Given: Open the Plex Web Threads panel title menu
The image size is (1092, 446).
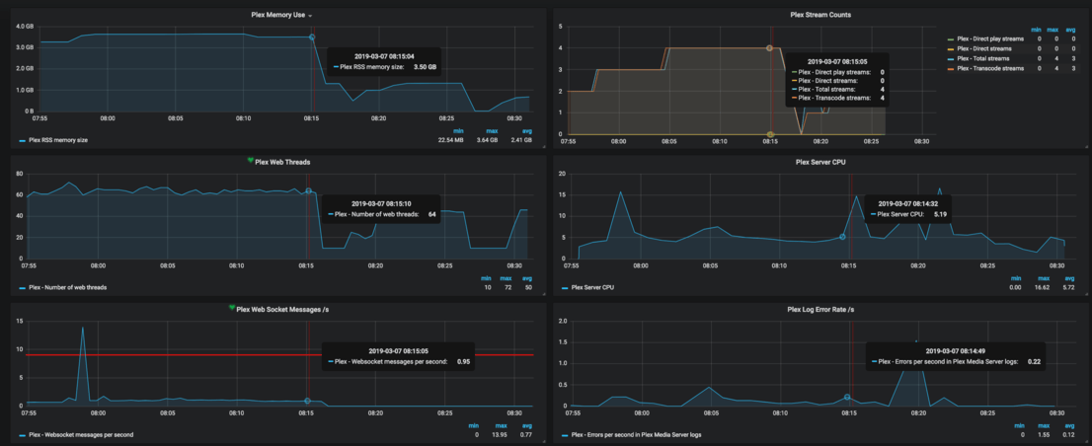Looking at the screenshot, I should (282, 162).
